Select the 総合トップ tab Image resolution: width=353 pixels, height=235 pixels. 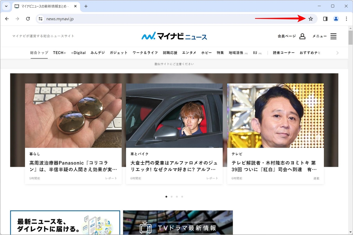point(39,53)
